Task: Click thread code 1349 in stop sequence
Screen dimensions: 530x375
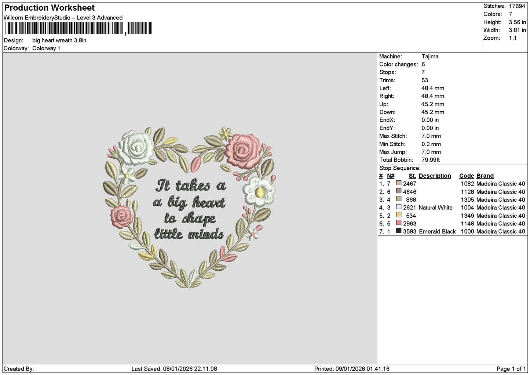Action: (467, 216)
